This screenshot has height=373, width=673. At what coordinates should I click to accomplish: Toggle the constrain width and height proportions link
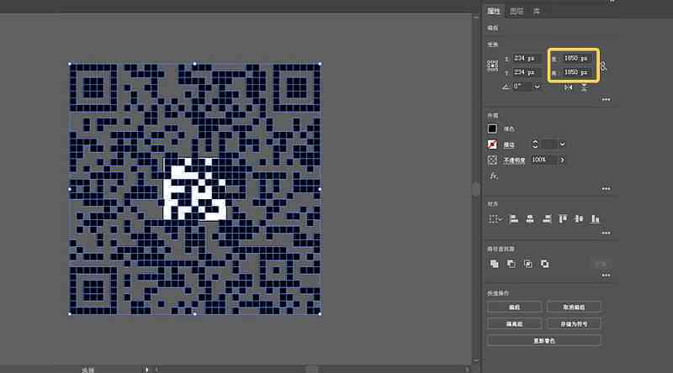(x=603, y=66)
